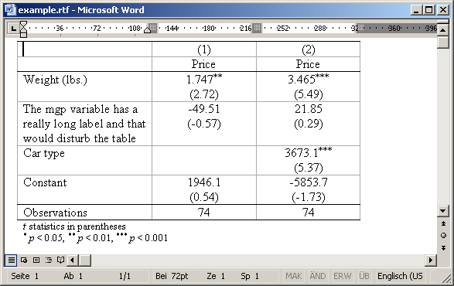Click the -49.51 value in the table

(204, 109)
